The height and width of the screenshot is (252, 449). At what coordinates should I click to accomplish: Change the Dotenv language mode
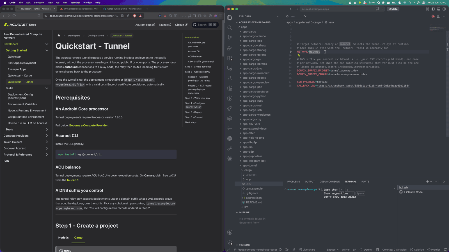[x=368, y=249]
